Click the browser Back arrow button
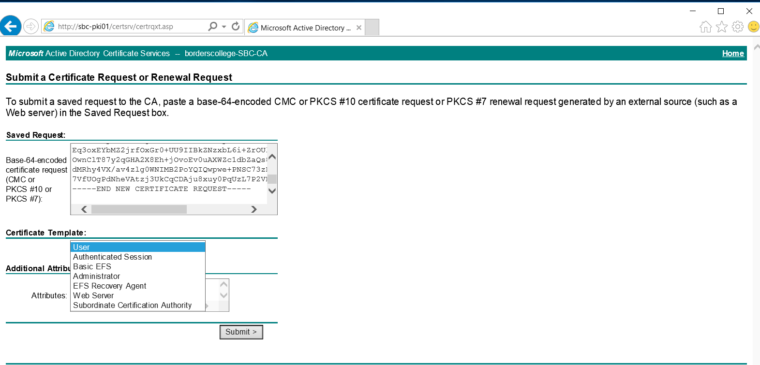The height and width of the screenshot is (365, 760). [x=10, y=26]
